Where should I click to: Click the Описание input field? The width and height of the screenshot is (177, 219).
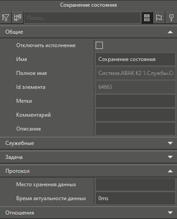(135, 129)
